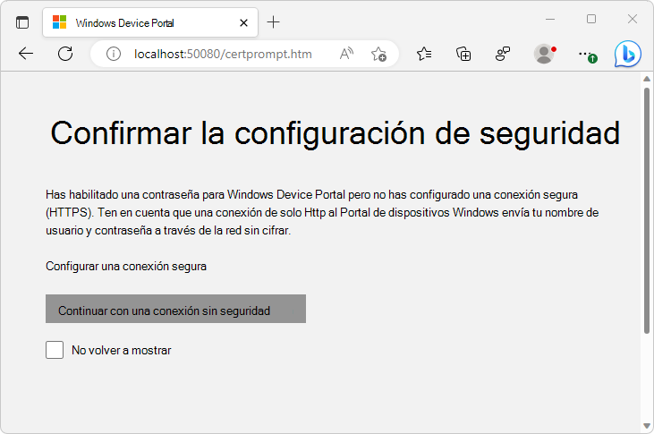
Task: Open the user profile avatar
Action: pos(544,54)
